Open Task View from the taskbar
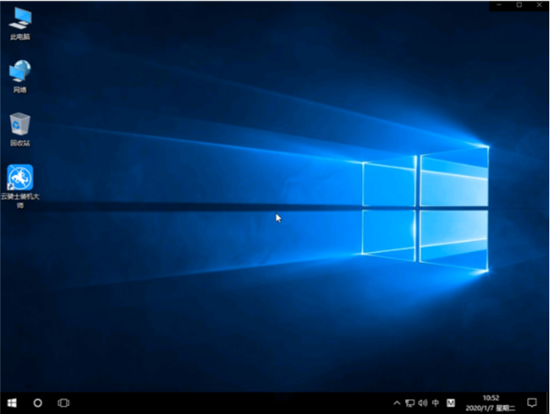 (x=64, y=403)
